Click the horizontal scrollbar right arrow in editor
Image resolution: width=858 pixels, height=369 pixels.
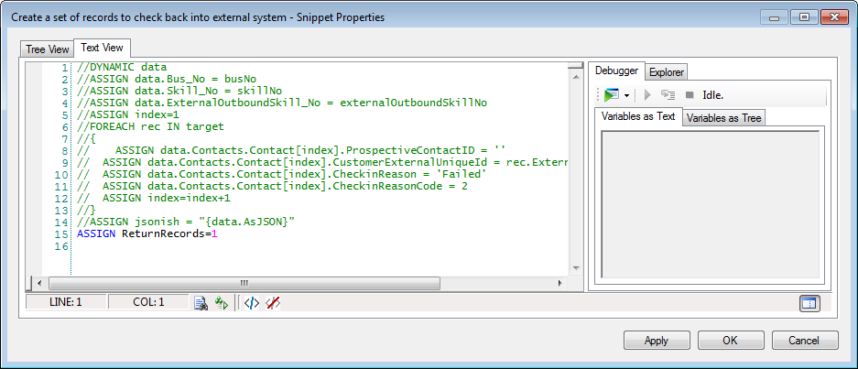[560, 283]
